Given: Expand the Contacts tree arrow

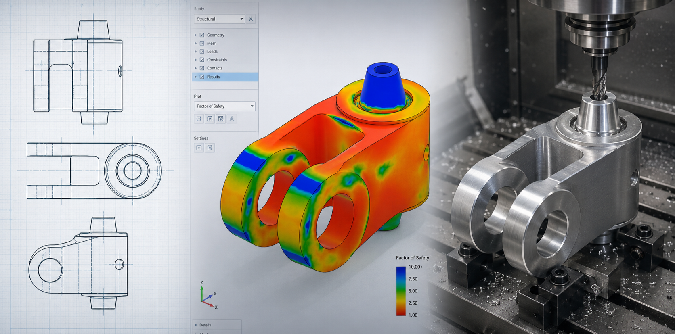Looking at the screenshot, I should (x=196, y=68).
